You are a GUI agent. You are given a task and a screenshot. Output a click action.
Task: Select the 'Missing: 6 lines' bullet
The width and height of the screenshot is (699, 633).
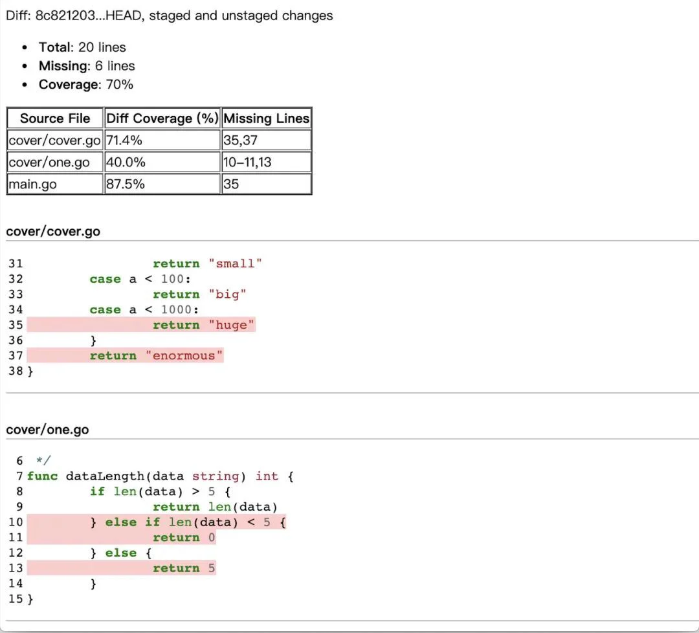coord(87,66)
